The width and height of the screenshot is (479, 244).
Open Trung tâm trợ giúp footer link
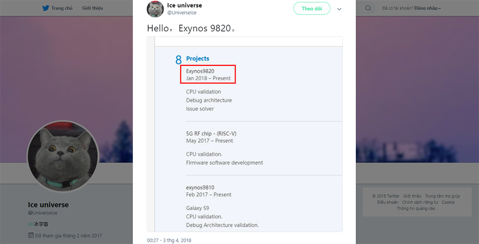point(443,196)
